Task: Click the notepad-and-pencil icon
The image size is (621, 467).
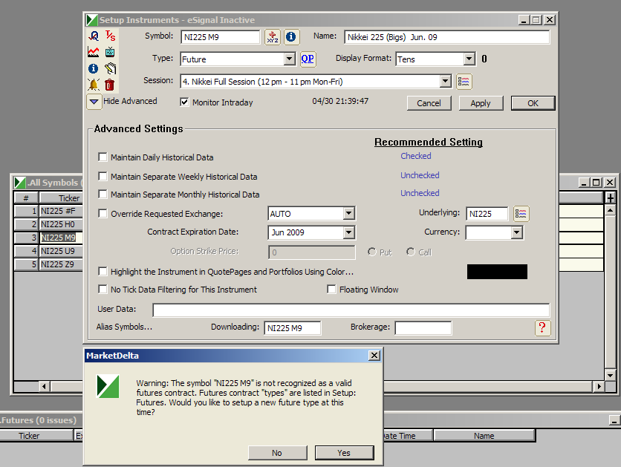Action: click(x=110, y=68)
